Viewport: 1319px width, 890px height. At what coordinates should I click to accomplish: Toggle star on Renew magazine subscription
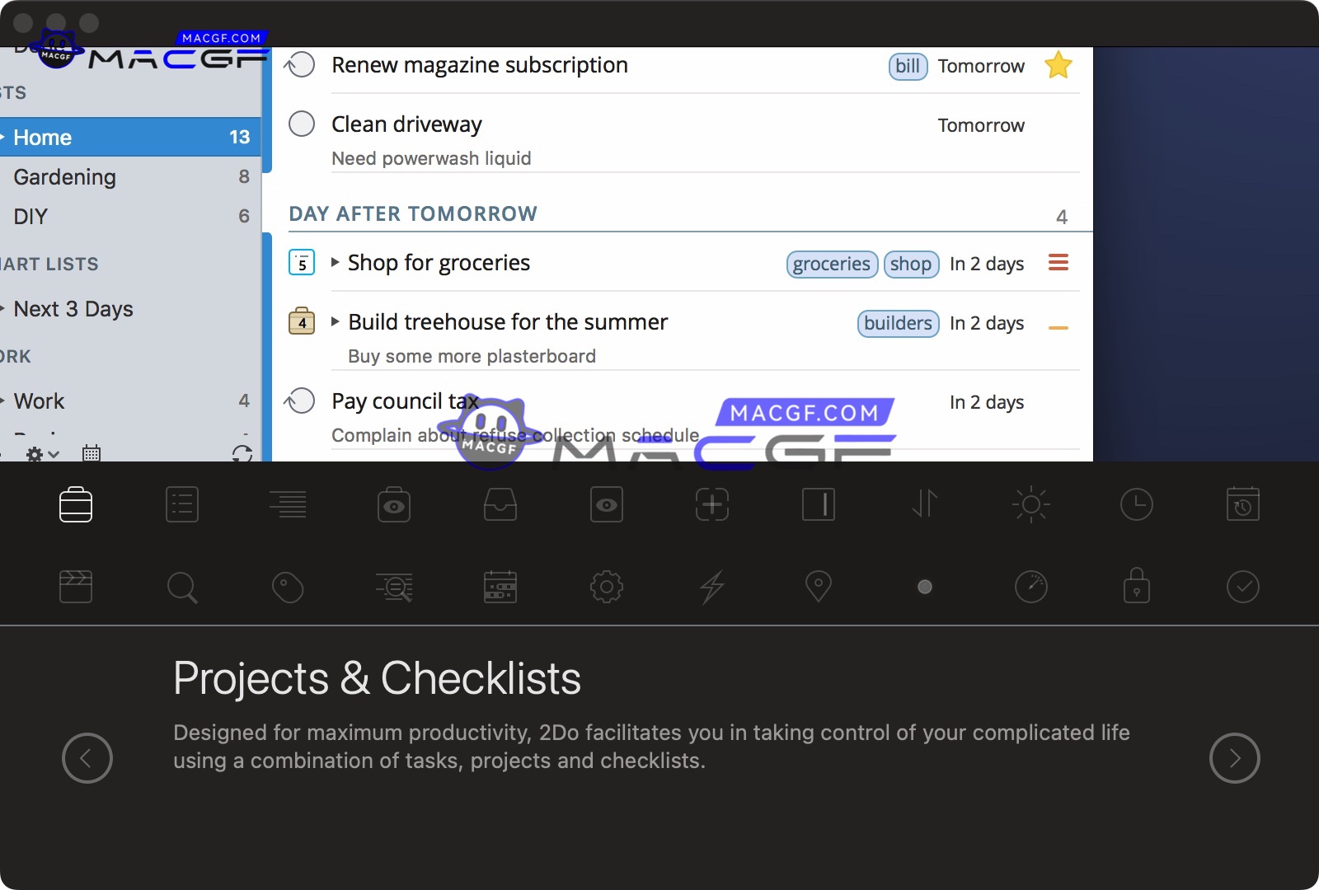tap(1058, 65)
